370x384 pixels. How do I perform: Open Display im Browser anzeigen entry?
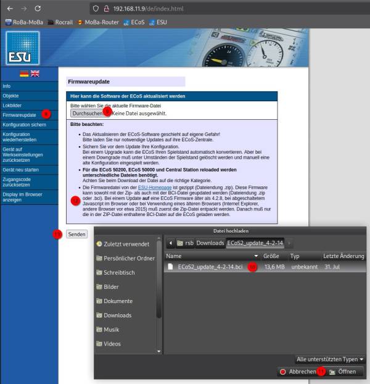[30, 197]
